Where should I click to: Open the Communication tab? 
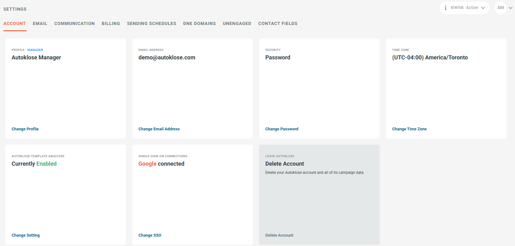coord(75,23)
